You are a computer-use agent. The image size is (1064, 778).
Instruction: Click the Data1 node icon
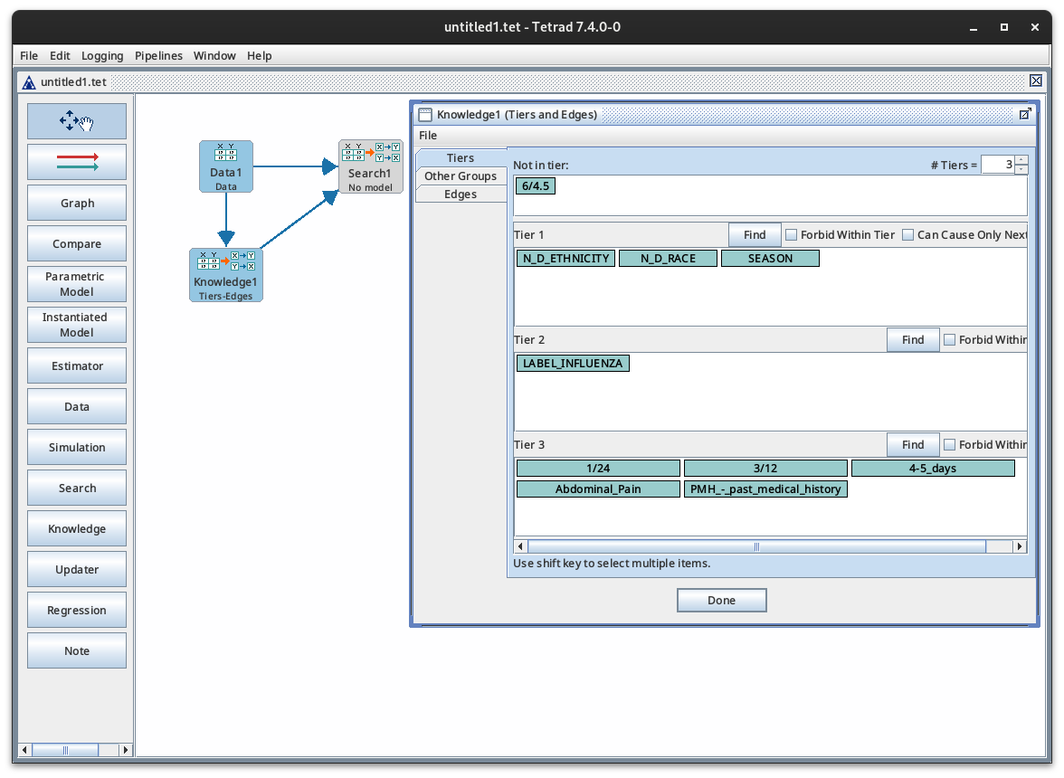[225, 166]
